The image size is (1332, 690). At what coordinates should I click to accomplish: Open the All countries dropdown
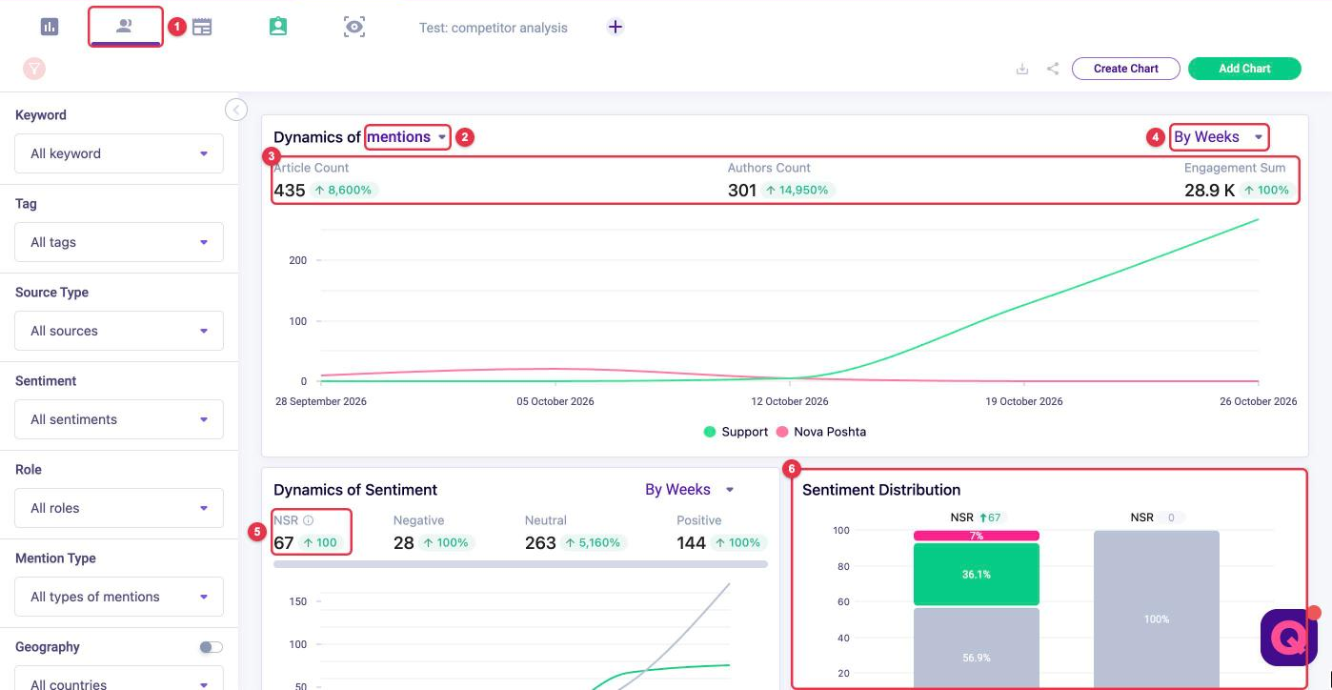(119, 679)
